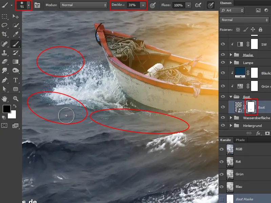Filter layers by pixel layers icon
The image size is (271, 203).
[258, 10]
